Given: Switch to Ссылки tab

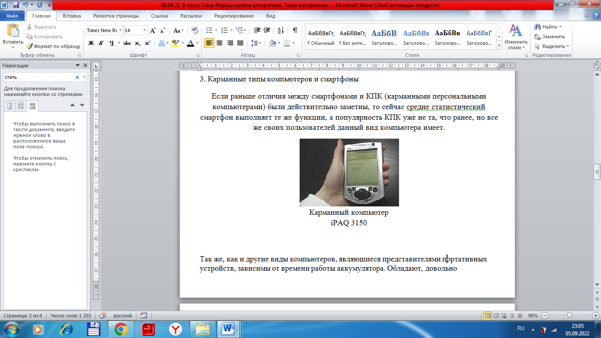Looking at the screenshot, I should 159,16.
